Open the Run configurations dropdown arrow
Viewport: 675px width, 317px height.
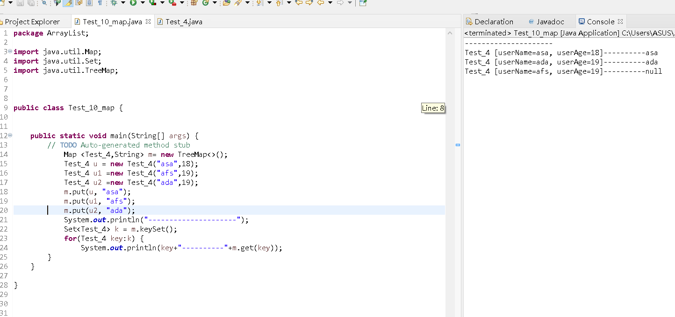143,3
